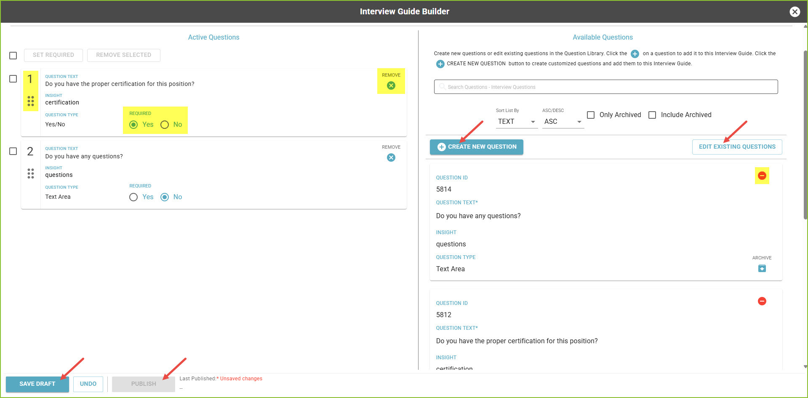Click the 'Unsaved changes' status text
The width and height of the screenshot is (808, 398).
(241, 379)
